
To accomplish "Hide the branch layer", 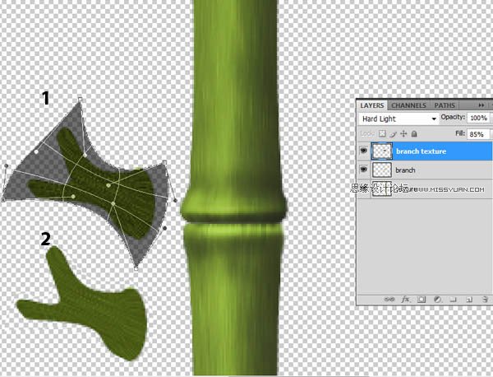I will (x=363, y=170).
